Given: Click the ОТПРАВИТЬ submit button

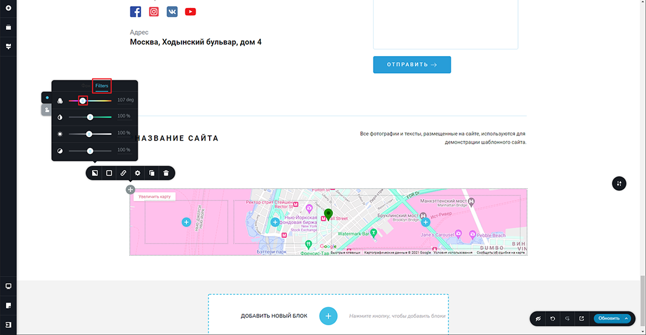Looking at the screenshot, I should click(412, 65).
